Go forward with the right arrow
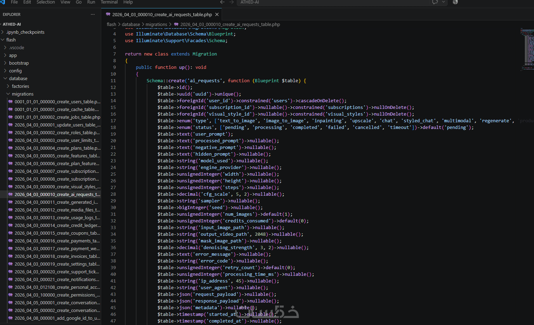534x325 pixels. tap(232, 2)
